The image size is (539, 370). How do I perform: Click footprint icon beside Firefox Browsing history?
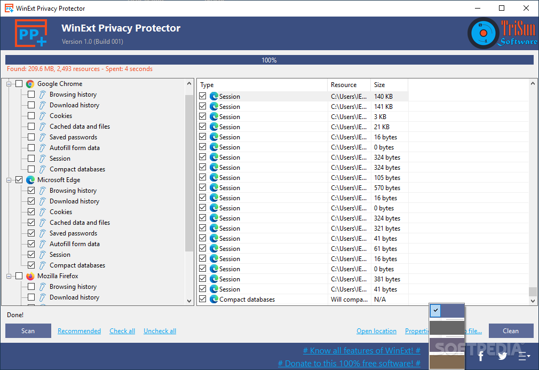pyautogui.click(x=42, y=287)
